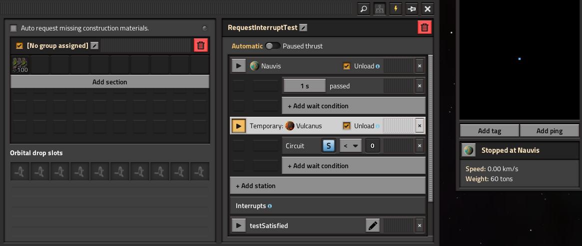The width and height of the screenshot is (582, 246).
Task: Pin the window with the pin icon
Action: 412,9
